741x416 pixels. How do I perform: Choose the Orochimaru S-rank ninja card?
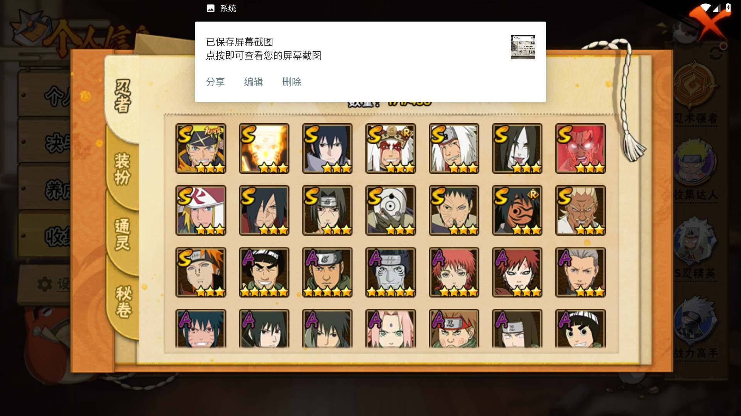click(x=517, y=148)
